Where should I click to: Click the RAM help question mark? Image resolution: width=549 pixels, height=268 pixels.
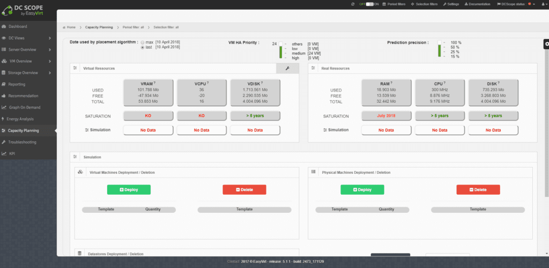click(391, 83)
